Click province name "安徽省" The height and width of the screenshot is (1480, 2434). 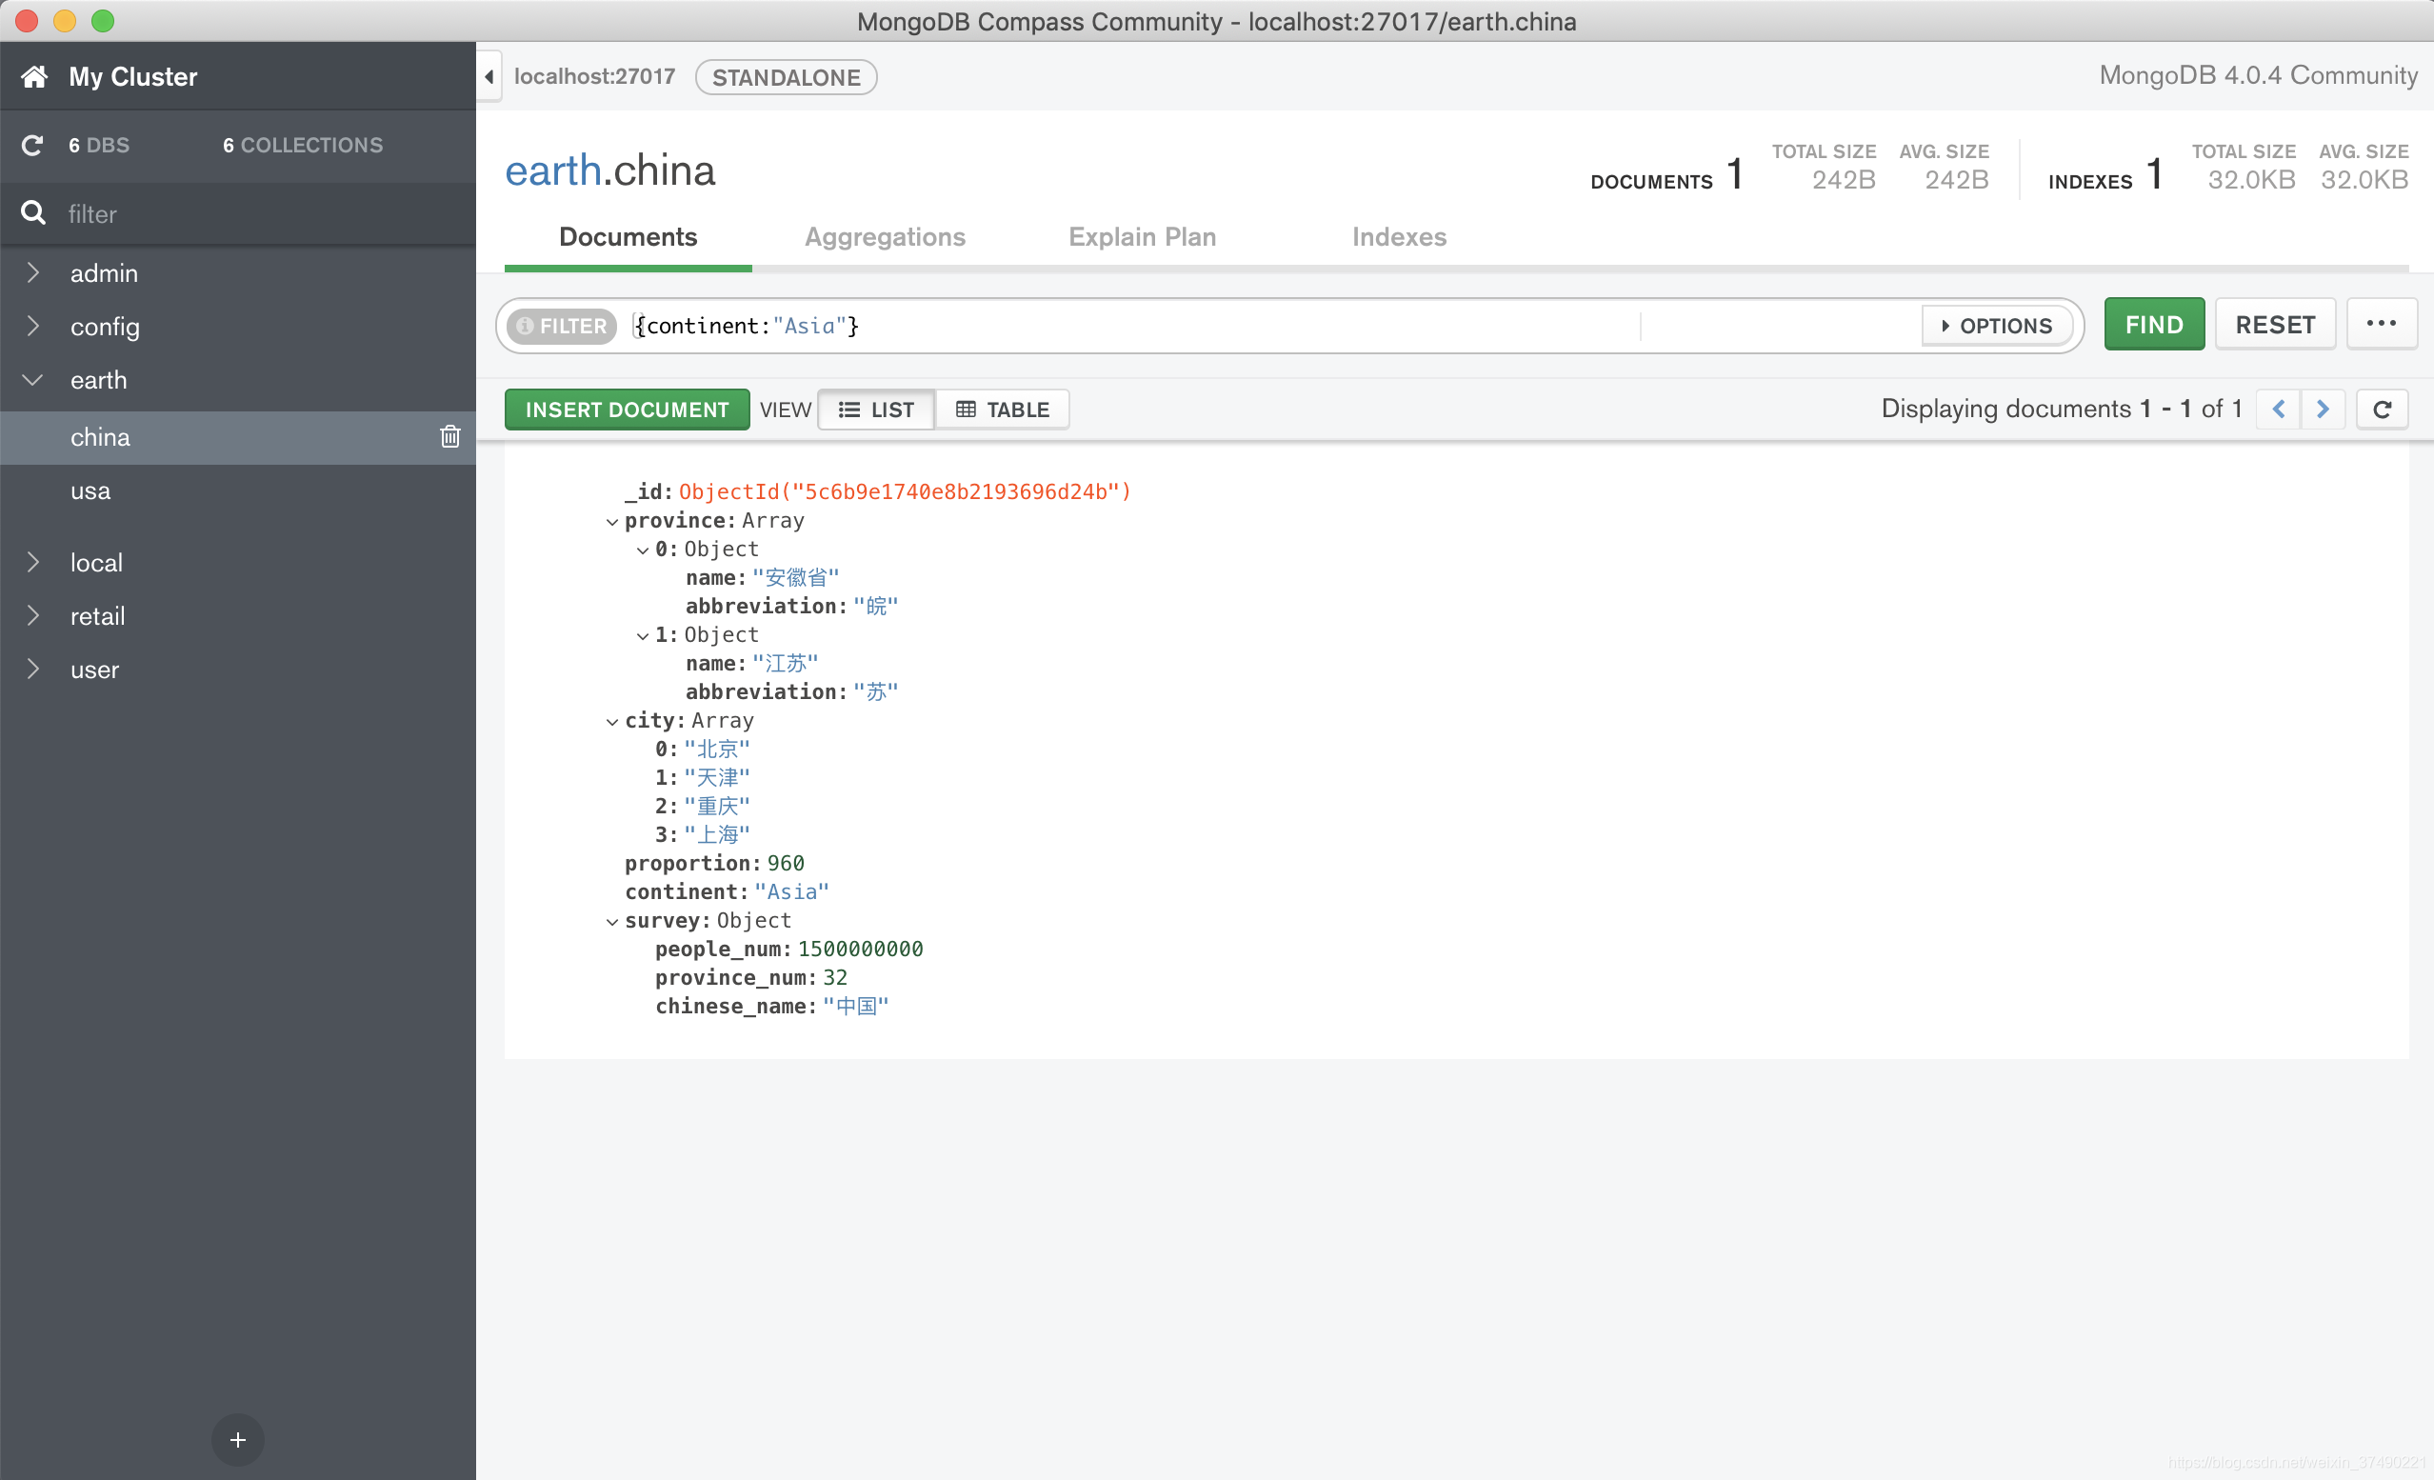coord(796,577)
